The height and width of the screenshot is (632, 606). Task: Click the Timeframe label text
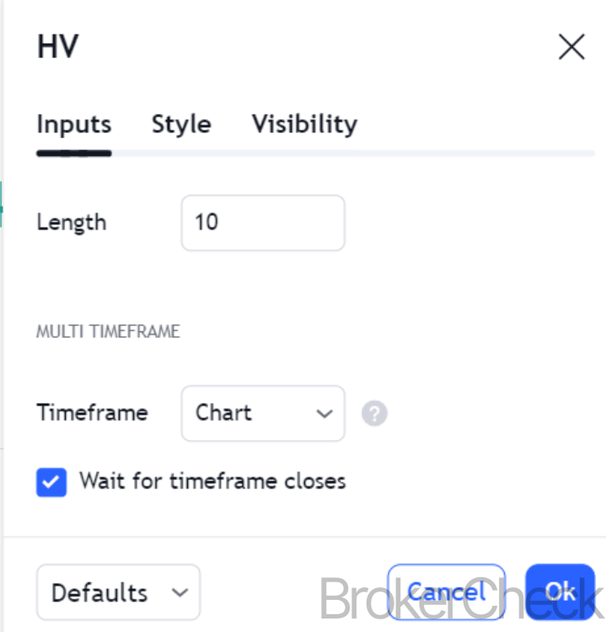92,413
